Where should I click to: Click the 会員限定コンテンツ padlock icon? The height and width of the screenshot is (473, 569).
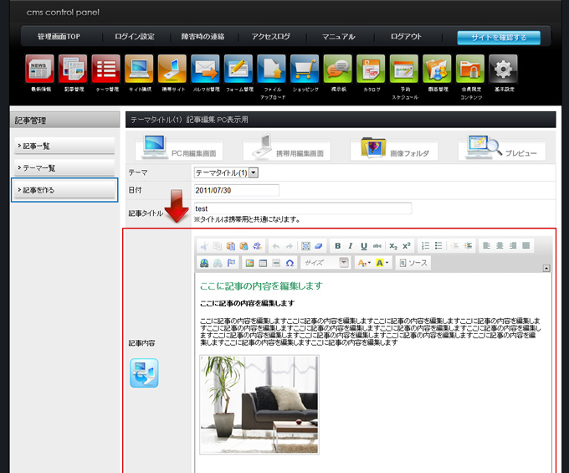(x=469, y=69)
